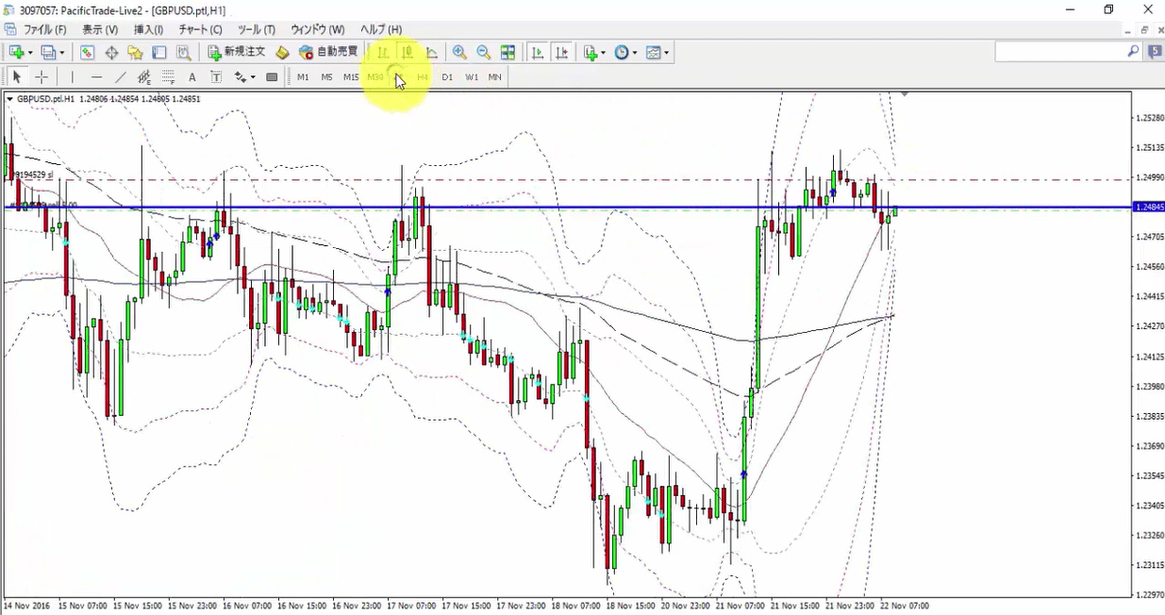Click the 1.24845 current price label
This screenshot has height=615, width=1165.
[1149, 207]
